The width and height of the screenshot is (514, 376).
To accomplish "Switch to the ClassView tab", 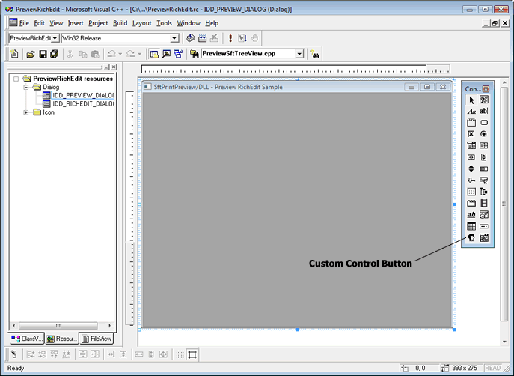I will pos(27,339).
